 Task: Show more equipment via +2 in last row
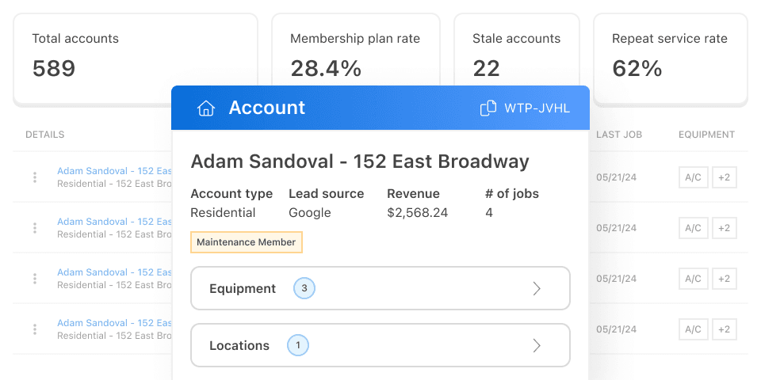click(x=724, y=329)
